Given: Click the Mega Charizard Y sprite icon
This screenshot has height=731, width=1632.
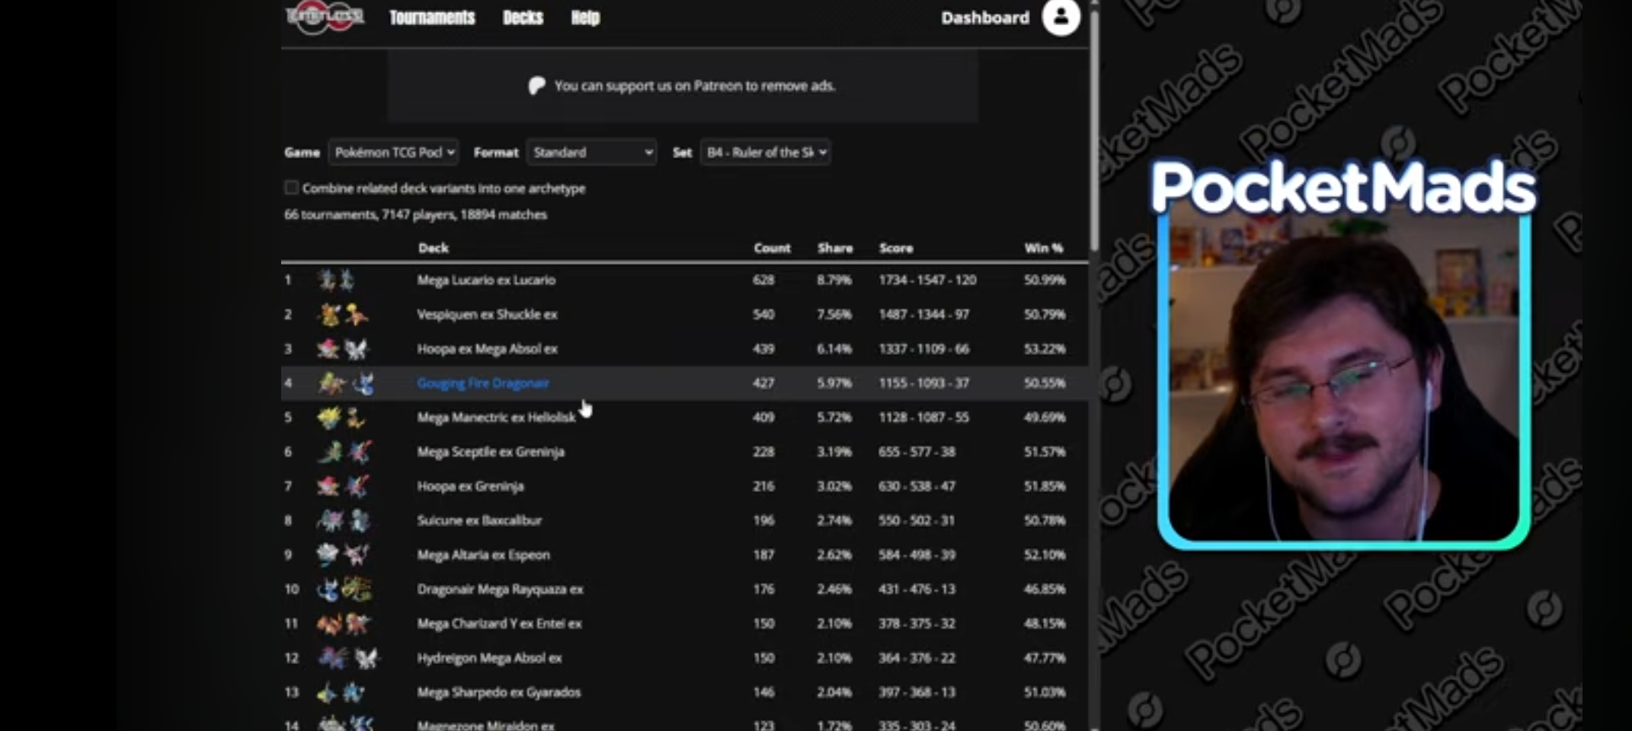Looking at the screenshot, I should pos(330,624).
